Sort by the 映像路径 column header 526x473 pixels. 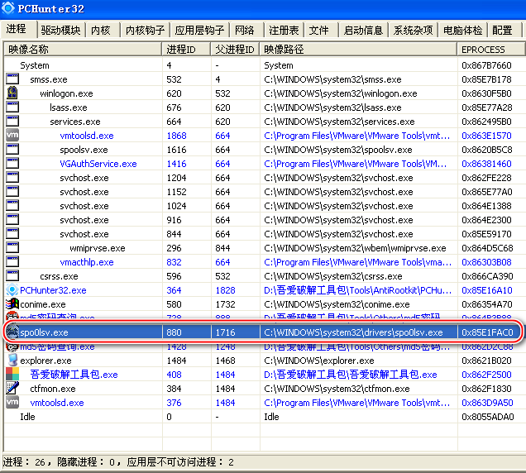click(x=358, y=50)
